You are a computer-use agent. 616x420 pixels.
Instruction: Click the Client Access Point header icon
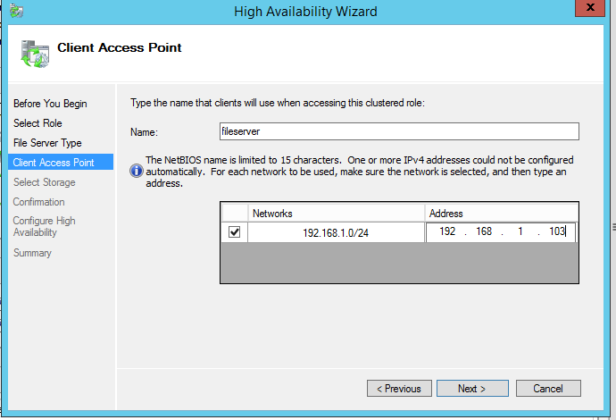(35, 54)
